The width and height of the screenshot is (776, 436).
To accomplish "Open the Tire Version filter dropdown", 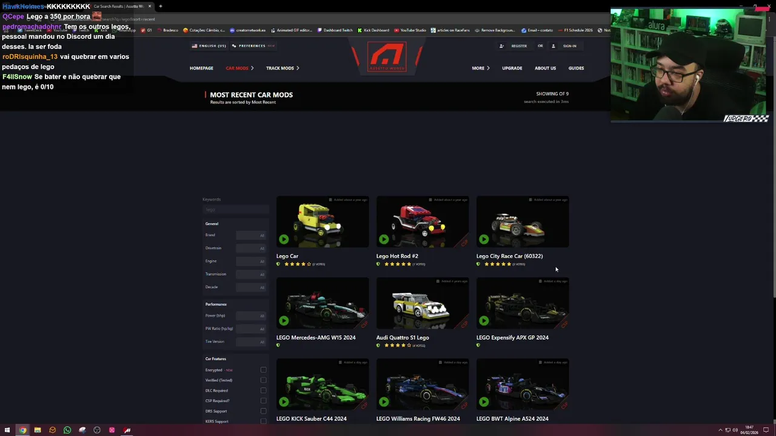I will pyautogui.click(x=251, y=342).
